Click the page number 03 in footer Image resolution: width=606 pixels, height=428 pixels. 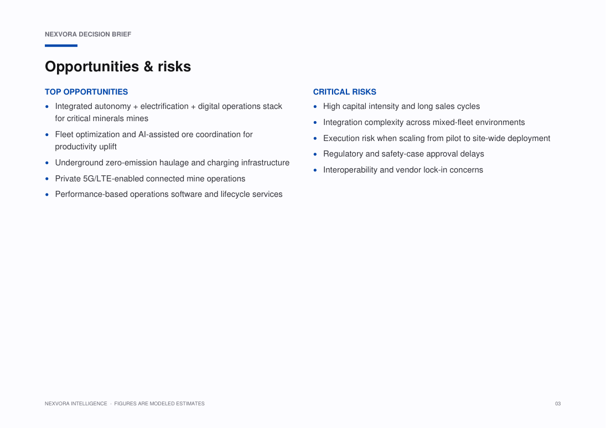tap(558, 404)
